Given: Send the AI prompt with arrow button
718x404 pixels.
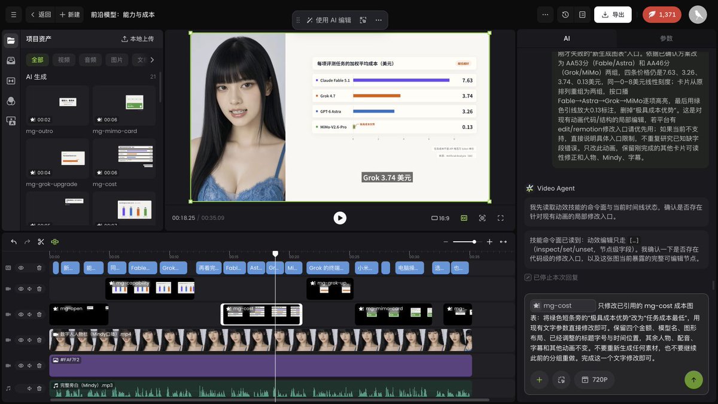Looking at the screenshot, I should (x=693, y=379).
